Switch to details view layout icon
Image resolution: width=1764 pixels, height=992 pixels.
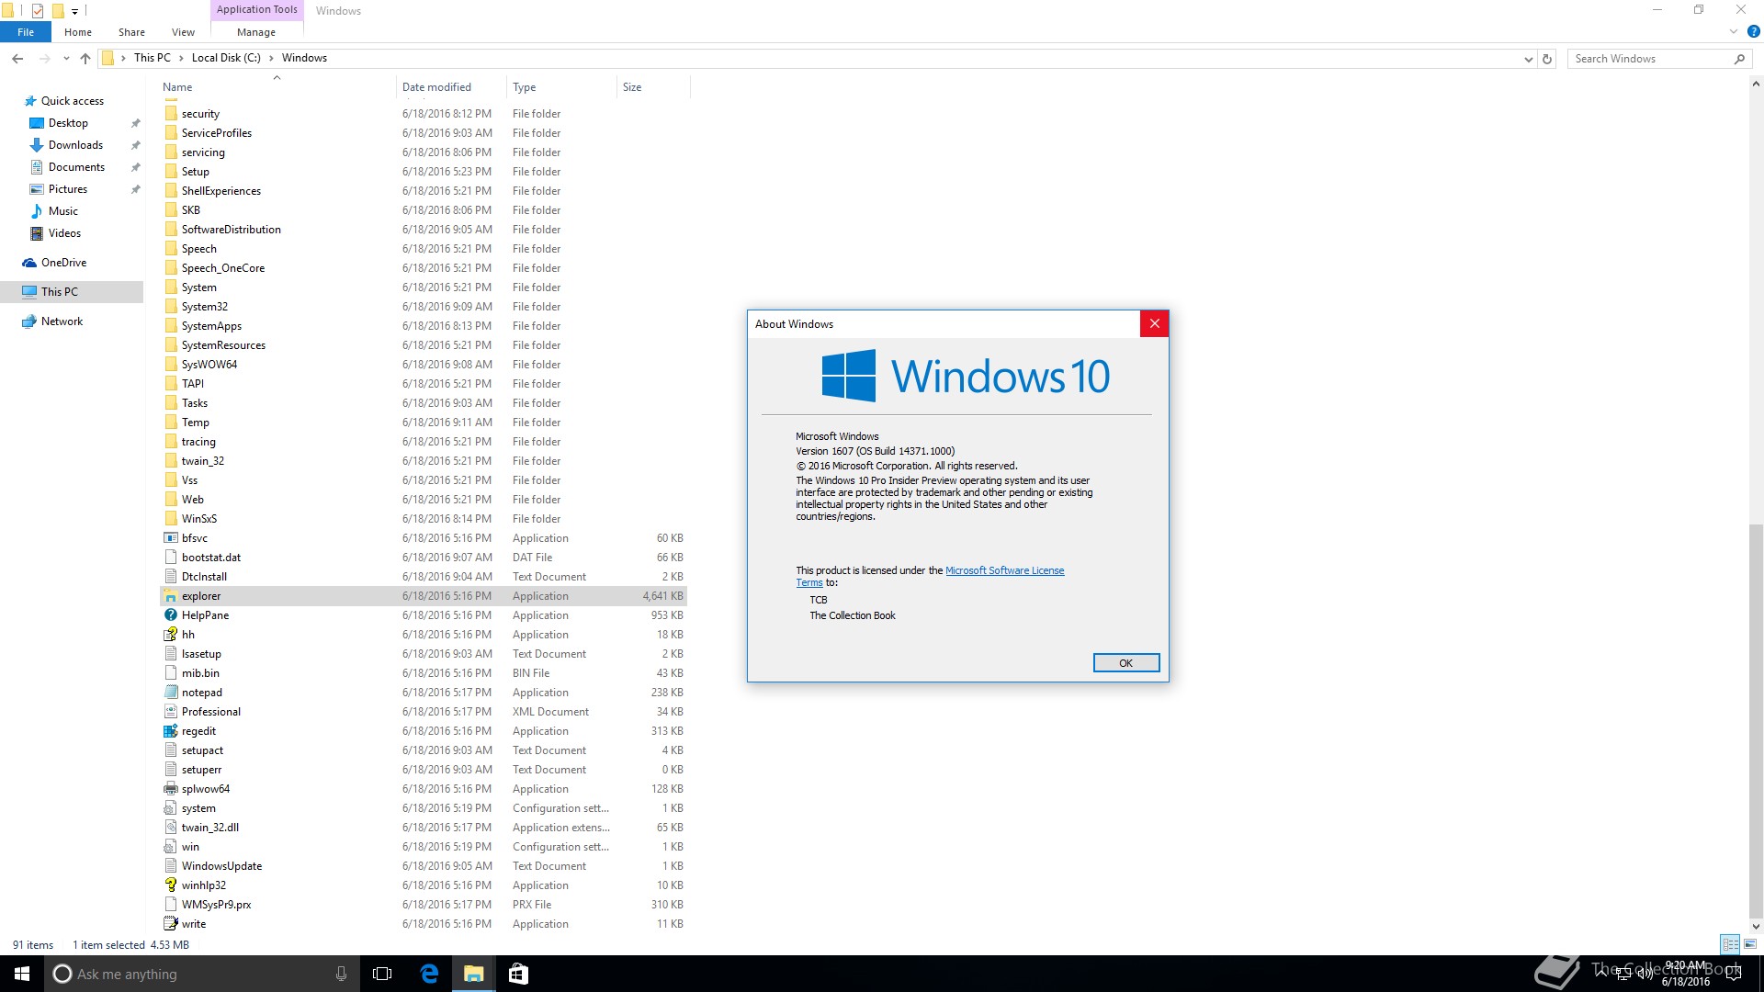[1730, 944]
